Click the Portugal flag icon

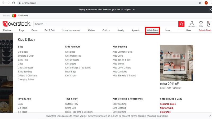click(x=14, y=16)
